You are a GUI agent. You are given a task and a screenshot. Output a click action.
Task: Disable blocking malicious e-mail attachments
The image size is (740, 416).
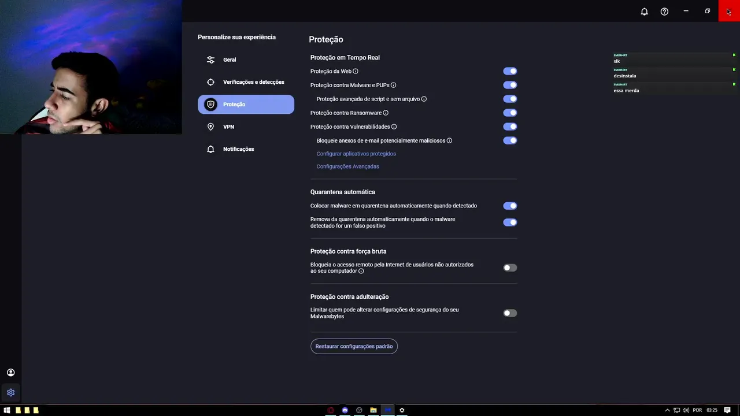click(x=510, y=140)
